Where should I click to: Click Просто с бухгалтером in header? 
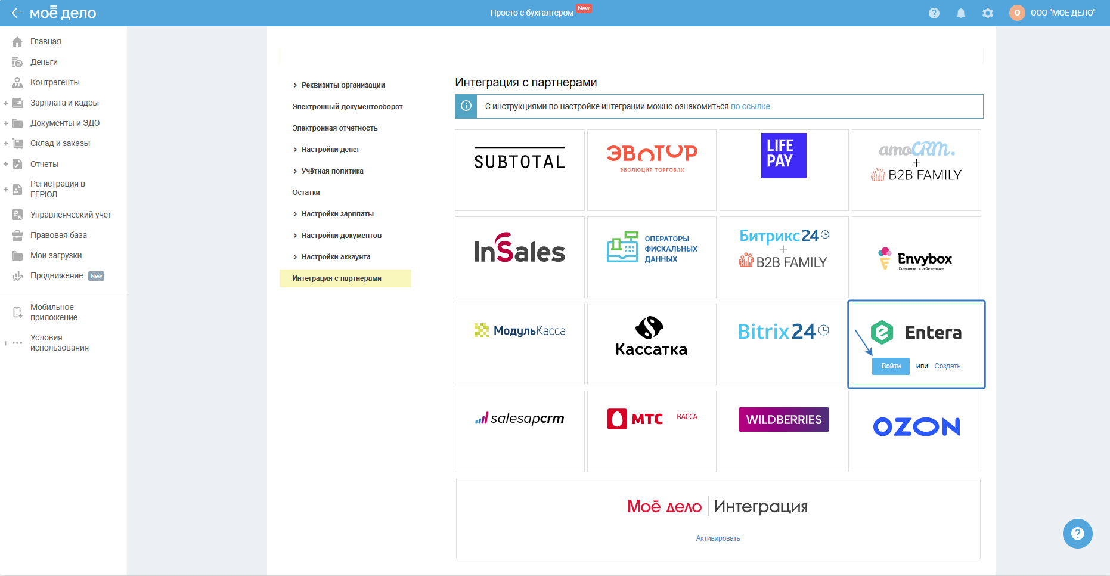[x=532, y=13]
